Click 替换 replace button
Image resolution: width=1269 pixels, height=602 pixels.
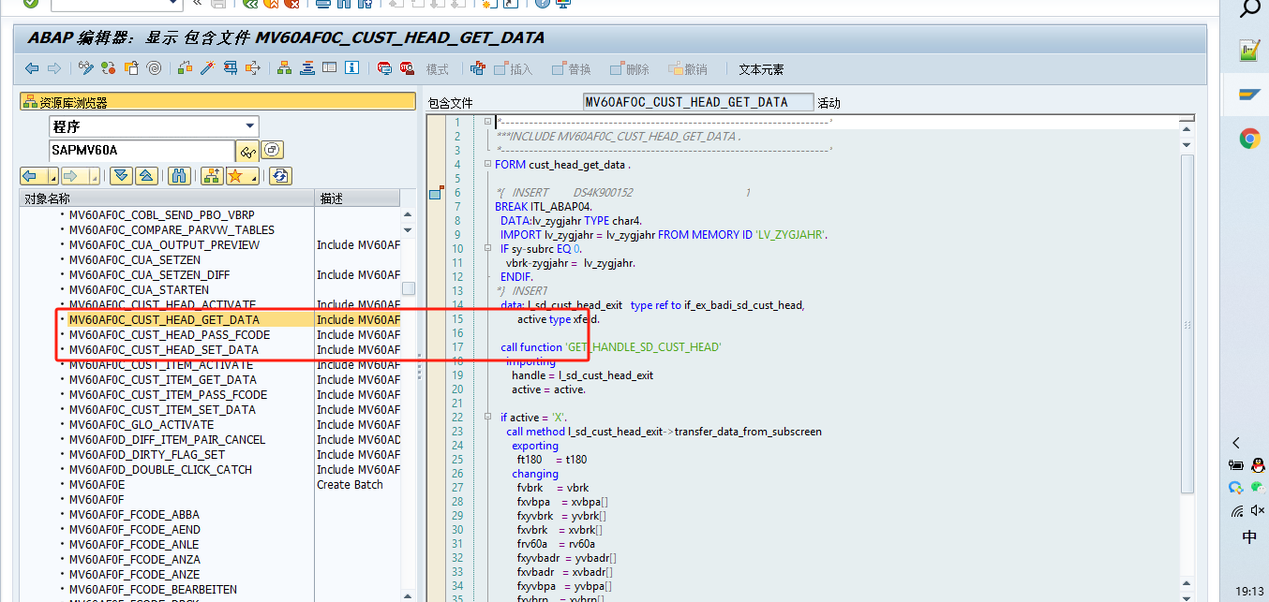click(571, 69)
